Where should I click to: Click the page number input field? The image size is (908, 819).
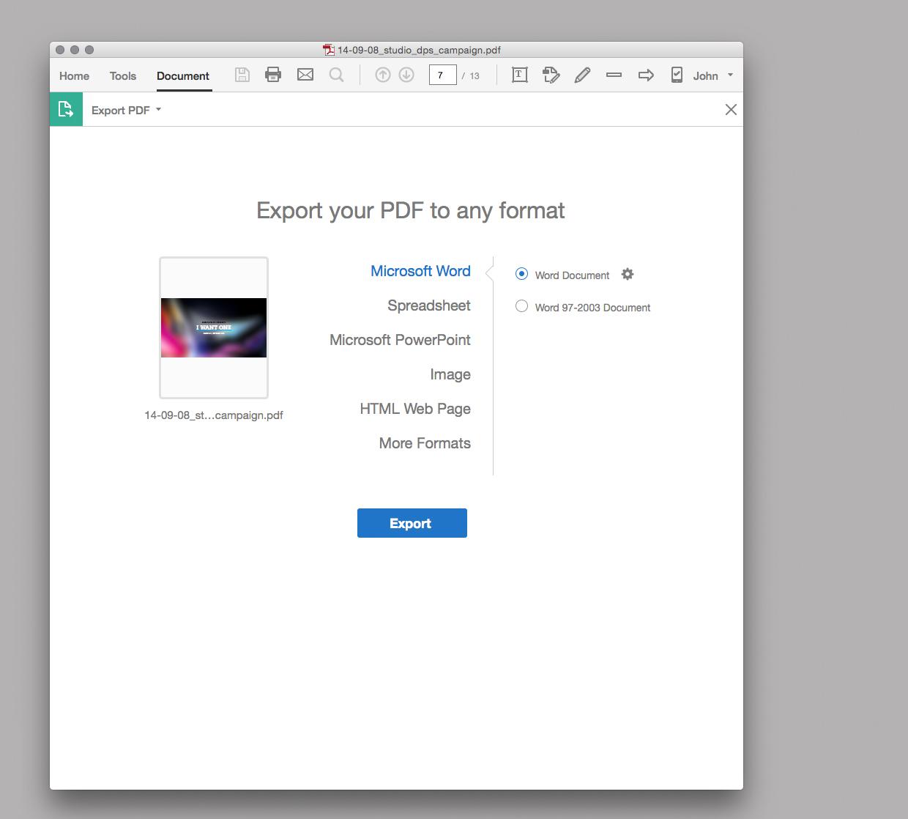[442, 75]
